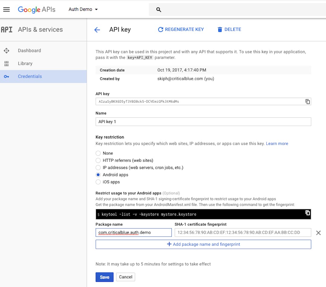326x287 pixels.
Task: Open Dashboard in the sidebar
Action: tap(29, 51)
